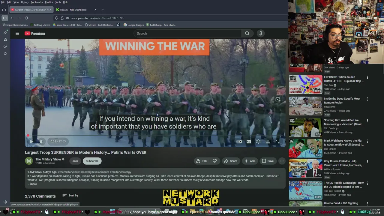Open more actions beside Save button
Screen dimensions: 384x216
[282, 161]
